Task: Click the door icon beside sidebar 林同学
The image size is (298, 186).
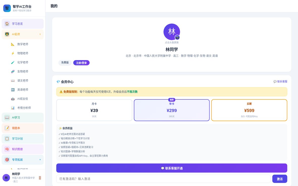Action: 40,178
